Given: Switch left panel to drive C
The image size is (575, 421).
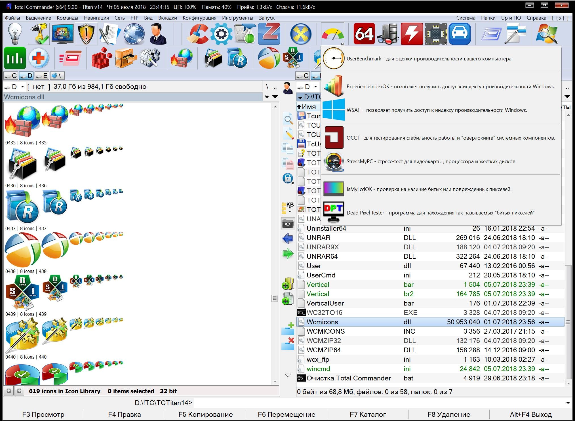Looking at the screenshot, I should (x=11, y=76).
